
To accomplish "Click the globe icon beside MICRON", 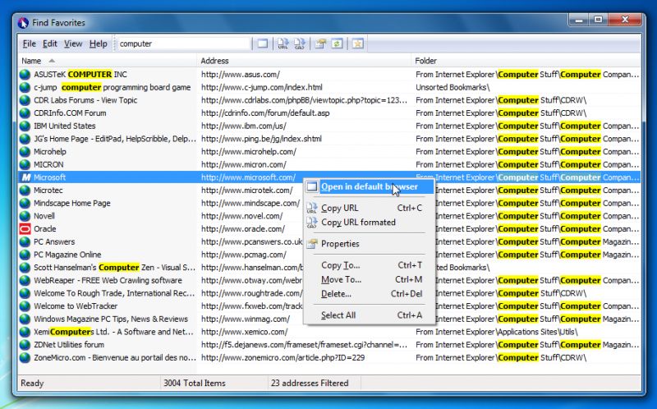I will point(25,165).
